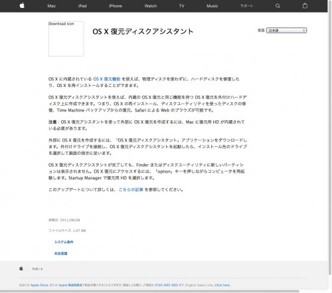Image resolution: width=332 pixels, height=293 pixels.
Task: Click the ファイルサイズ: 1.07 MB text
Action: pyautogui.click(x=67, y=231)
